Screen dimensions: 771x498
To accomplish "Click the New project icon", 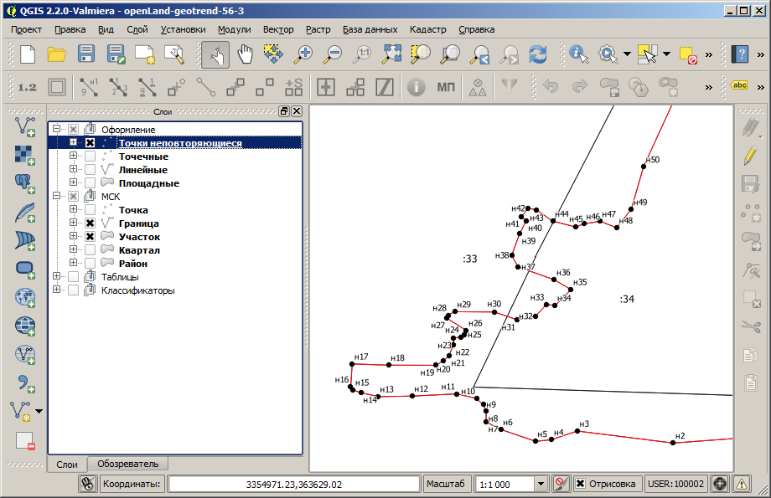I will pos(28,54).
